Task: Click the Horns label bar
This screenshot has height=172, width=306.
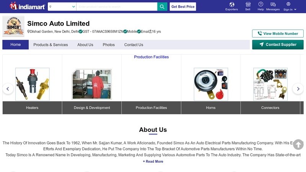Action: click(x=211, y=108)
